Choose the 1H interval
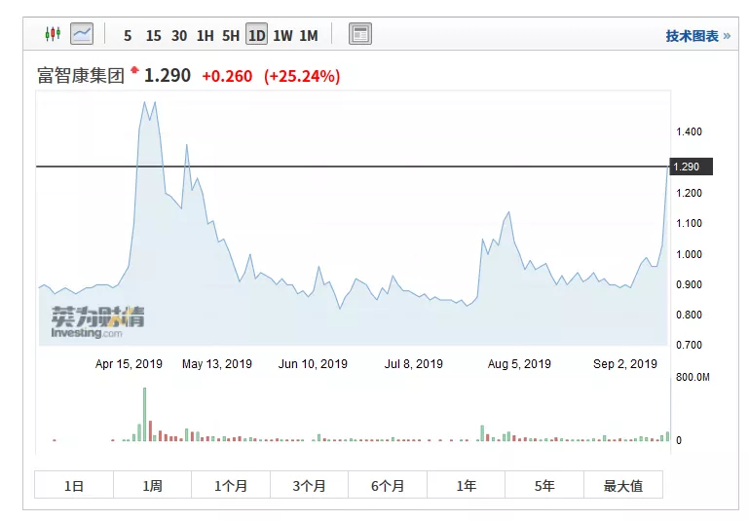The width and height of the screenshot is (749, 521). click(205, 36)
